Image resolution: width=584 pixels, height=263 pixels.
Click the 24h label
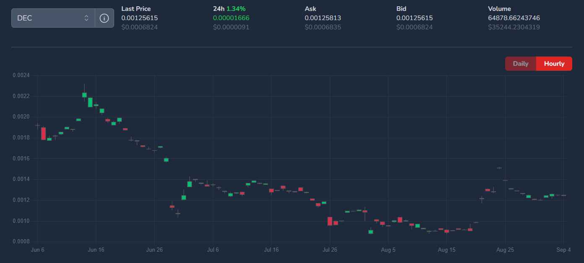(219, 9)
